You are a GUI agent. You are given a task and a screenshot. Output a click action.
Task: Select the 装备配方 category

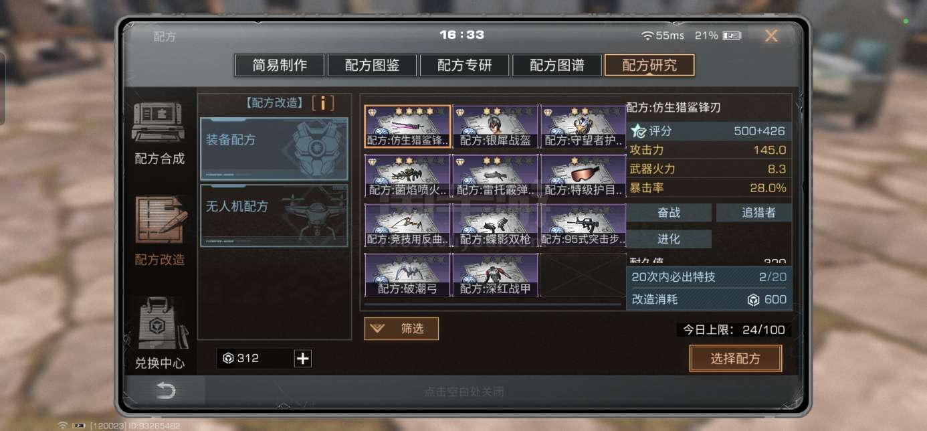(x=274, y=149)
